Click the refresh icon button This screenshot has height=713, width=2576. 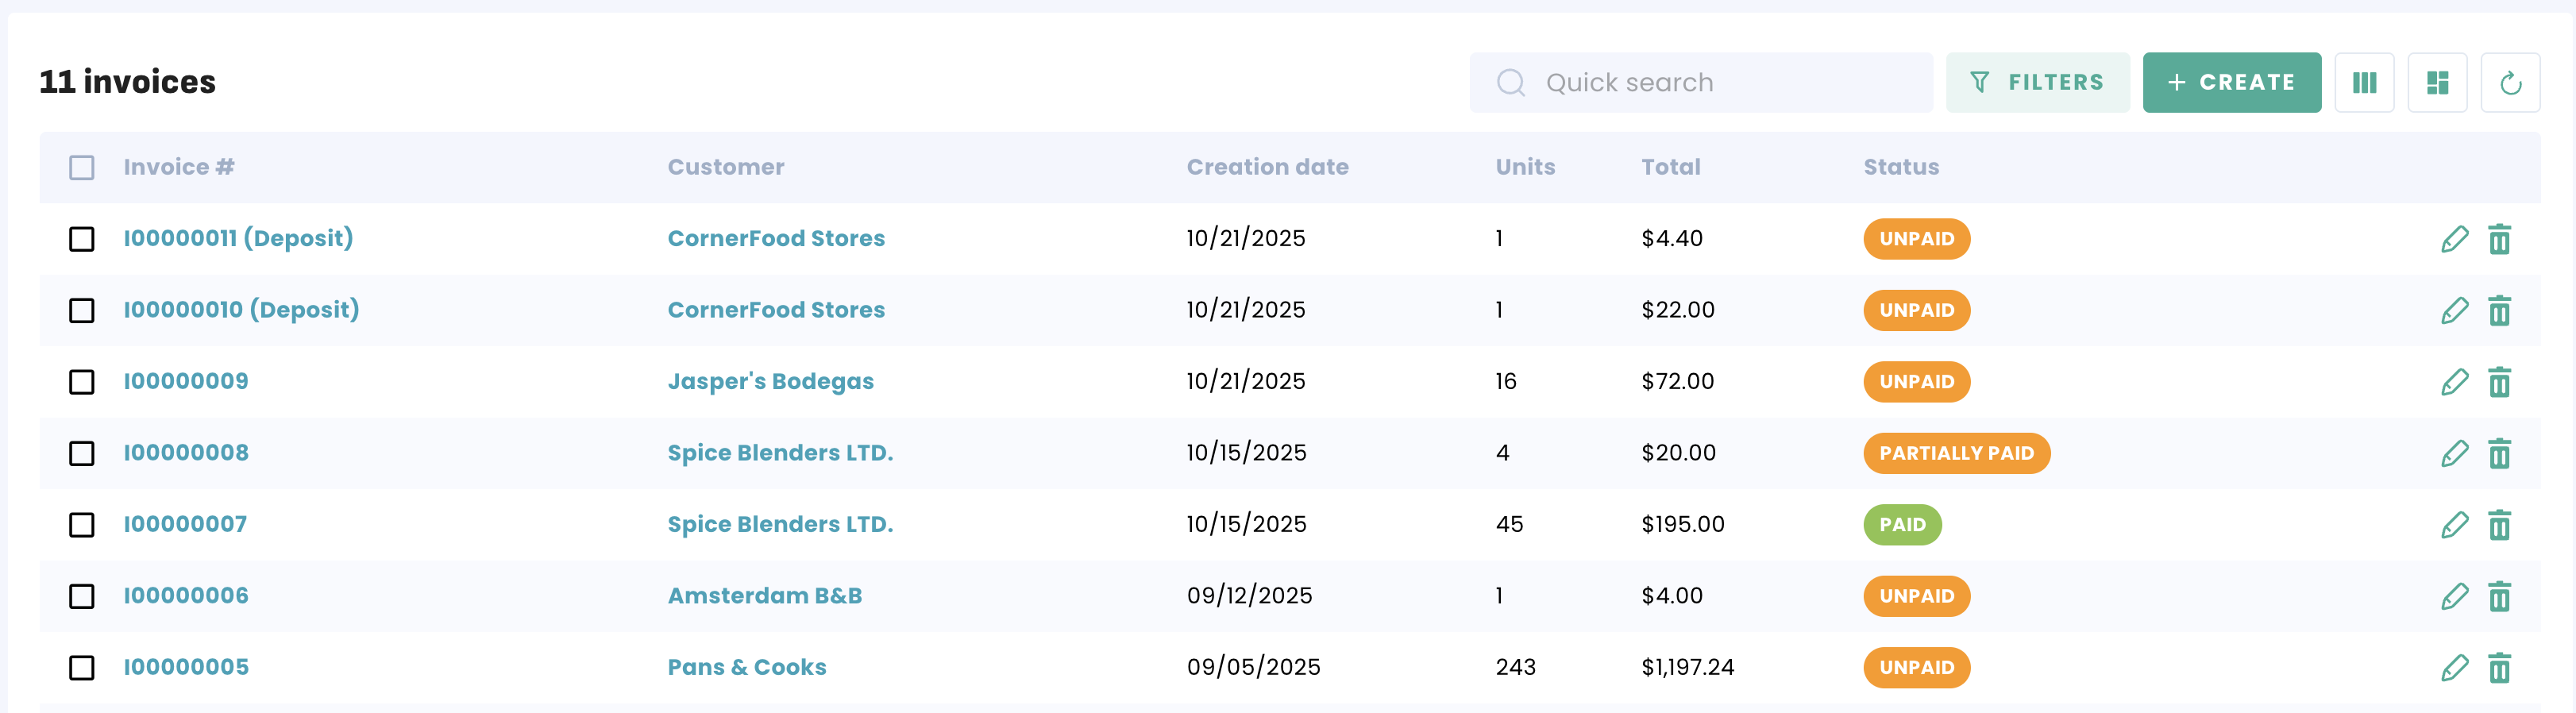(x=2509, y=83)
